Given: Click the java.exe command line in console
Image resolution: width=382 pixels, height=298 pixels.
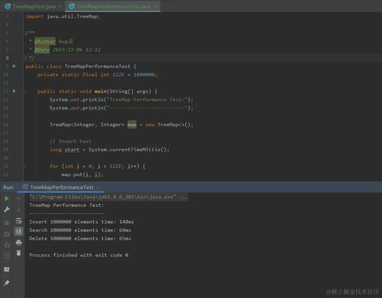Looking at the screenshot, I should pyautogui.click(x=109, y=197).
